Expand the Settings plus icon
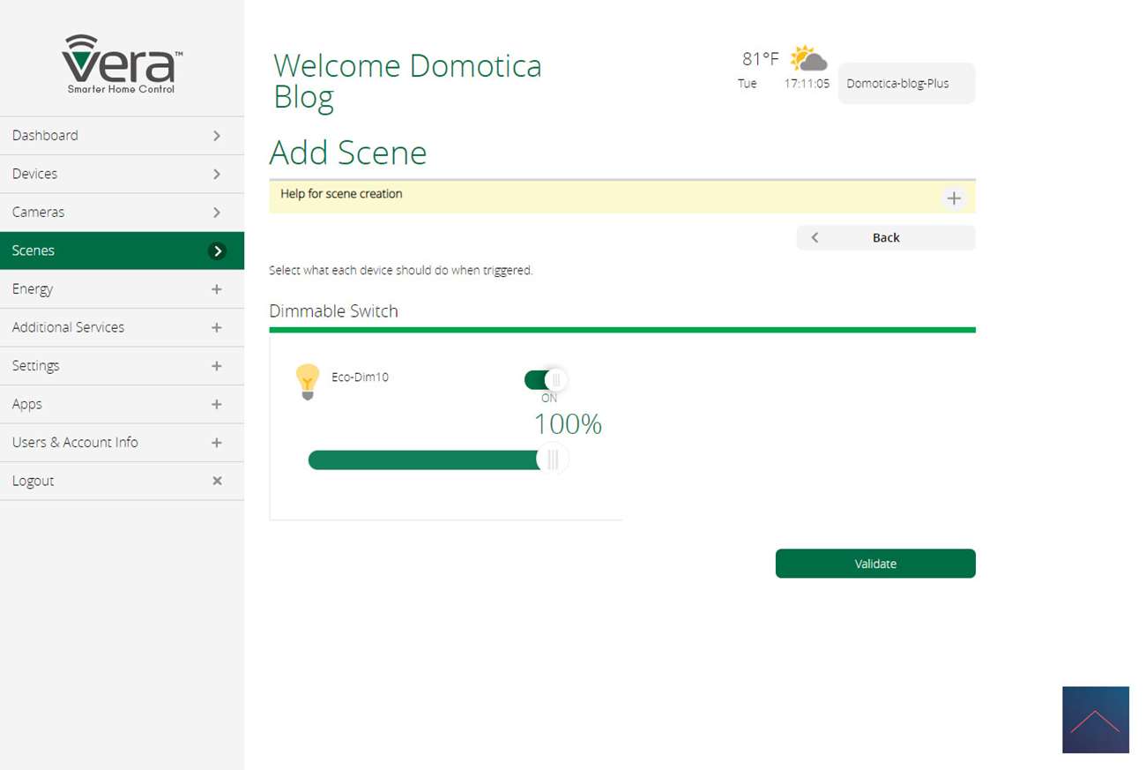The width and height of the screenshot is (1146, 770). pos(217,366)
